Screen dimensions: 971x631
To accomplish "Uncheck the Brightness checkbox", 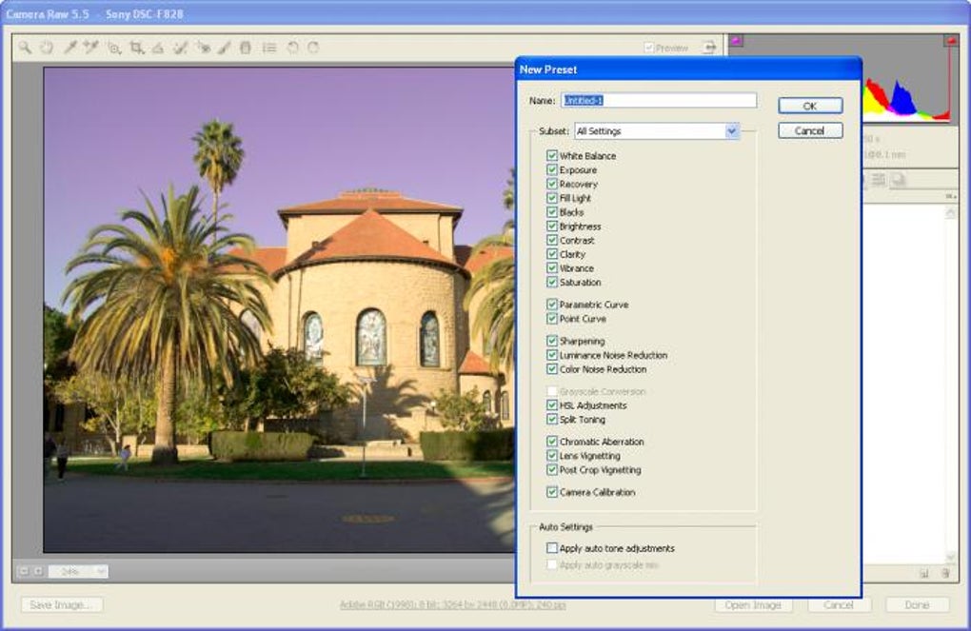I will click(x=552, y=226).
